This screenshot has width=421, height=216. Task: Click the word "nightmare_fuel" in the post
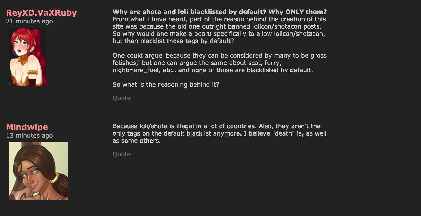pyautogui.click(x=135, y=70)
